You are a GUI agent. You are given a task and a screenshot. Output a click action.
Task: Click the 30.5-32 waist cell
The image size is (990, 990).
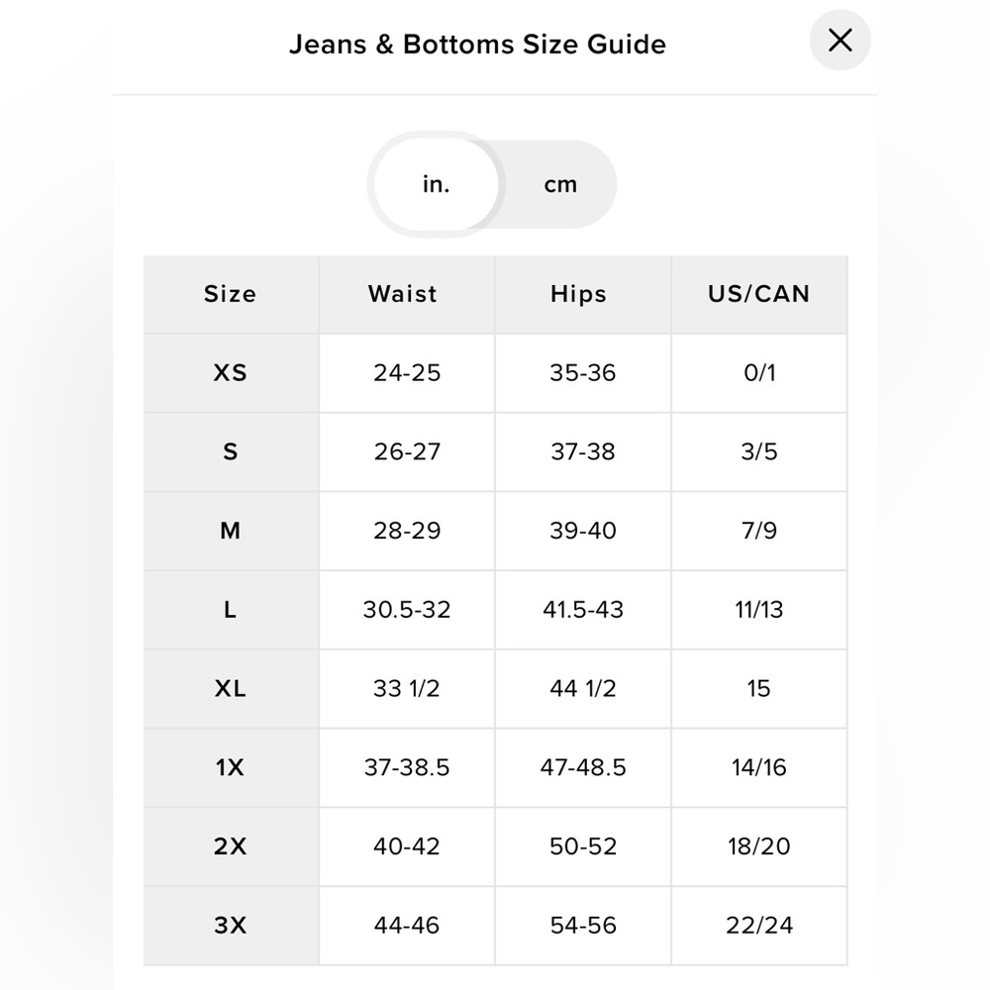407,610
